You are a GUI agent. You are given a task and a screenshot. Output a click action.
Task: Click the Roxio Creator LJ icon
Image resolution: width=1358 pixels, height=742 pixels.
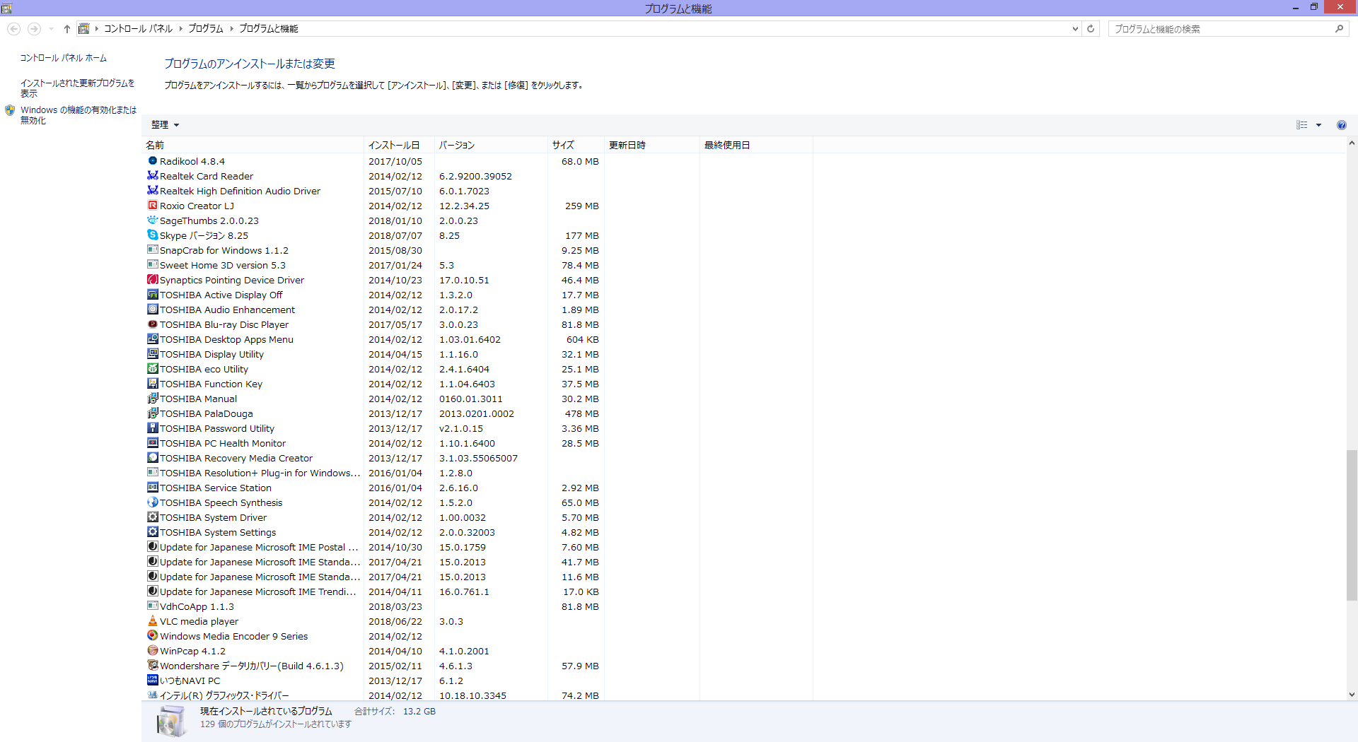[x=152, y=206]
